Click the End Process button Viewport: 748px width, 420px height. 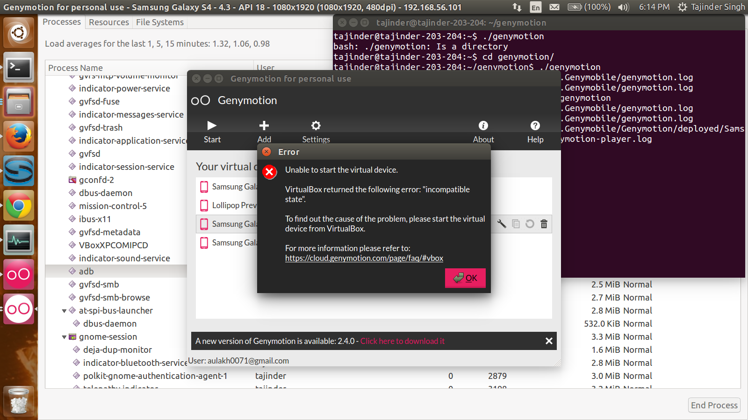(714, 405)
